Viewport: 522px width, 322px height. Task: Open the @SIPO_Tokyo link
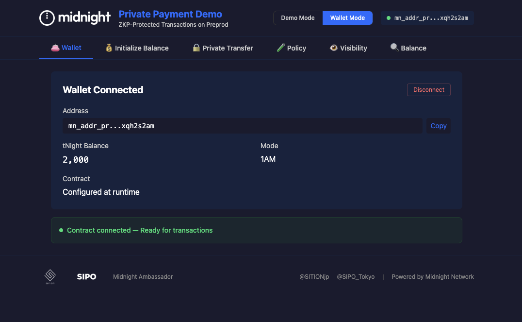pos(356,277)
